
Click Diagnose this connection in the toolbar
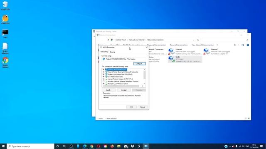[156, 45]
